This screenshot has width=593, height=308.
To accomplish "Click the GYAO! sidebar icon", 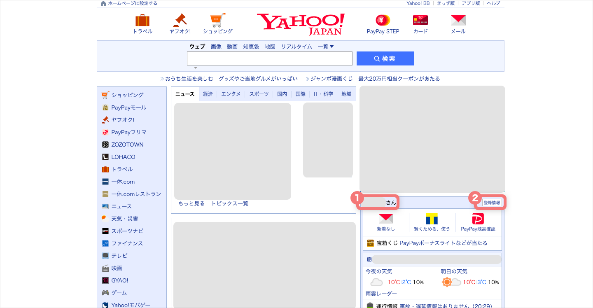I will pos(105,280).
